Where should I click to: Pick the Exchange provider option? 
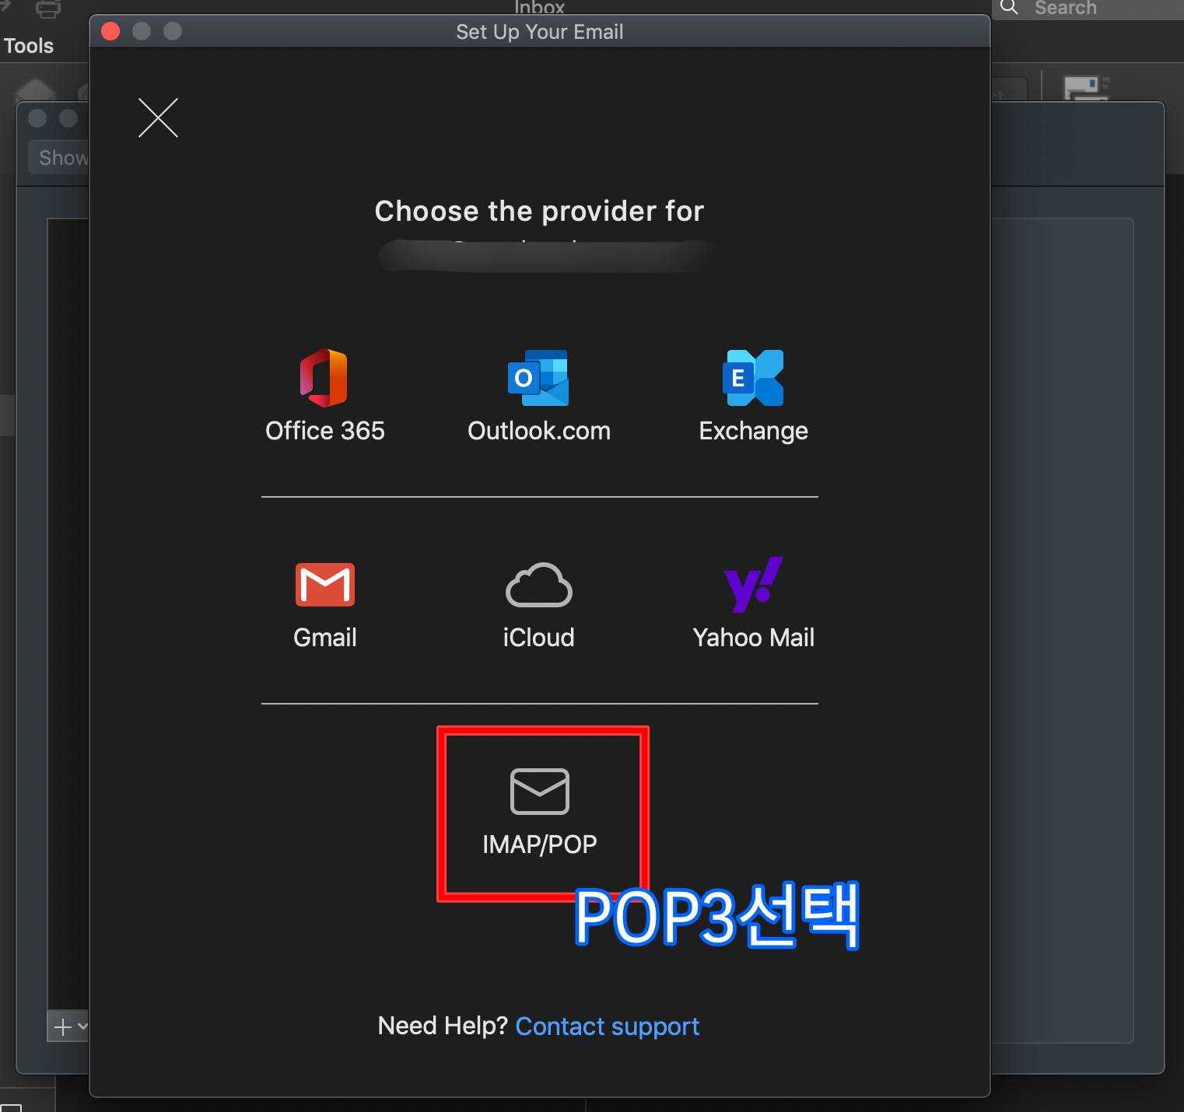tap(753, 397)
